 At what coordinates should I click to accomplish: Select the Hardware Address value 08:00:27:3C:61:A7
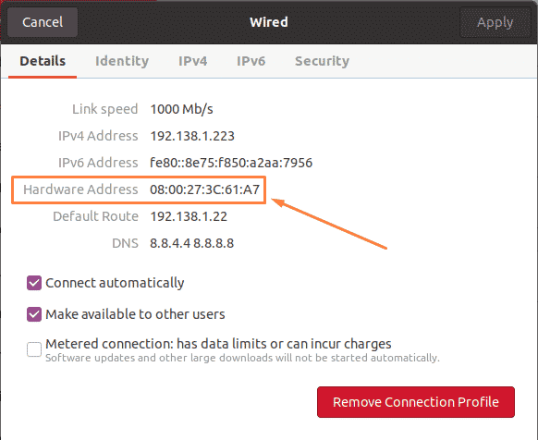coord(205,189)
